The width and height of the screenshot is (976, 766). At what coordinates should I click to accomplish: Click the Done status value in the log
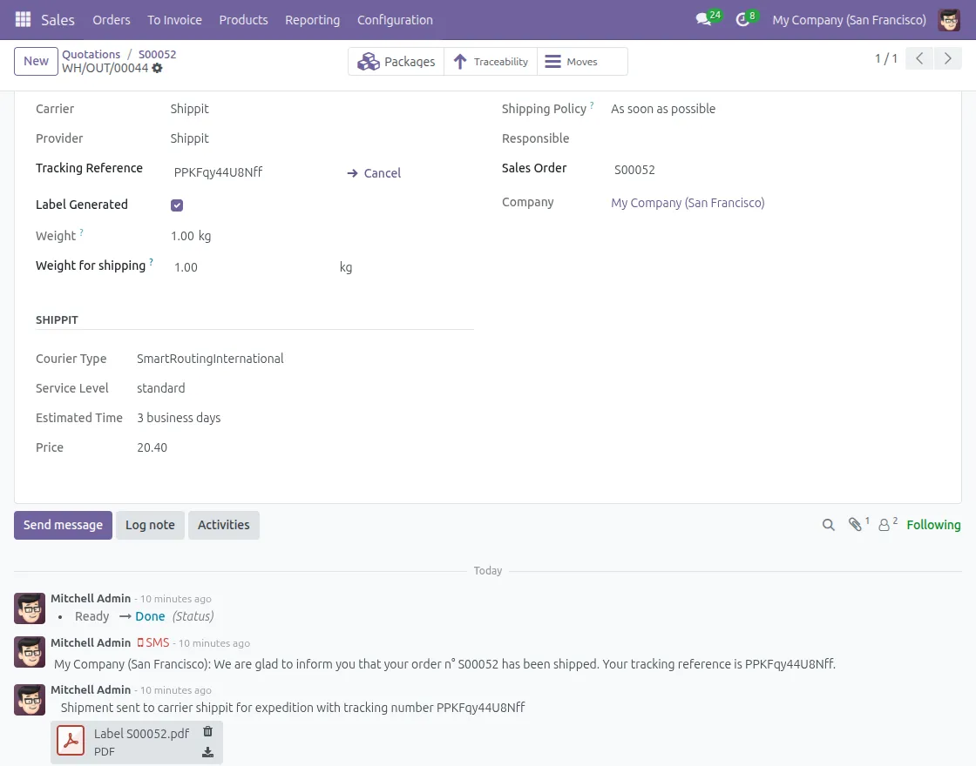150,616
